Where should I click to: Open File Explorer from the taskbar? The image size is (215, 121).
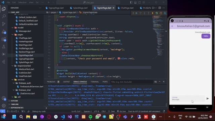pyautogui.click(x=28, y=117)
